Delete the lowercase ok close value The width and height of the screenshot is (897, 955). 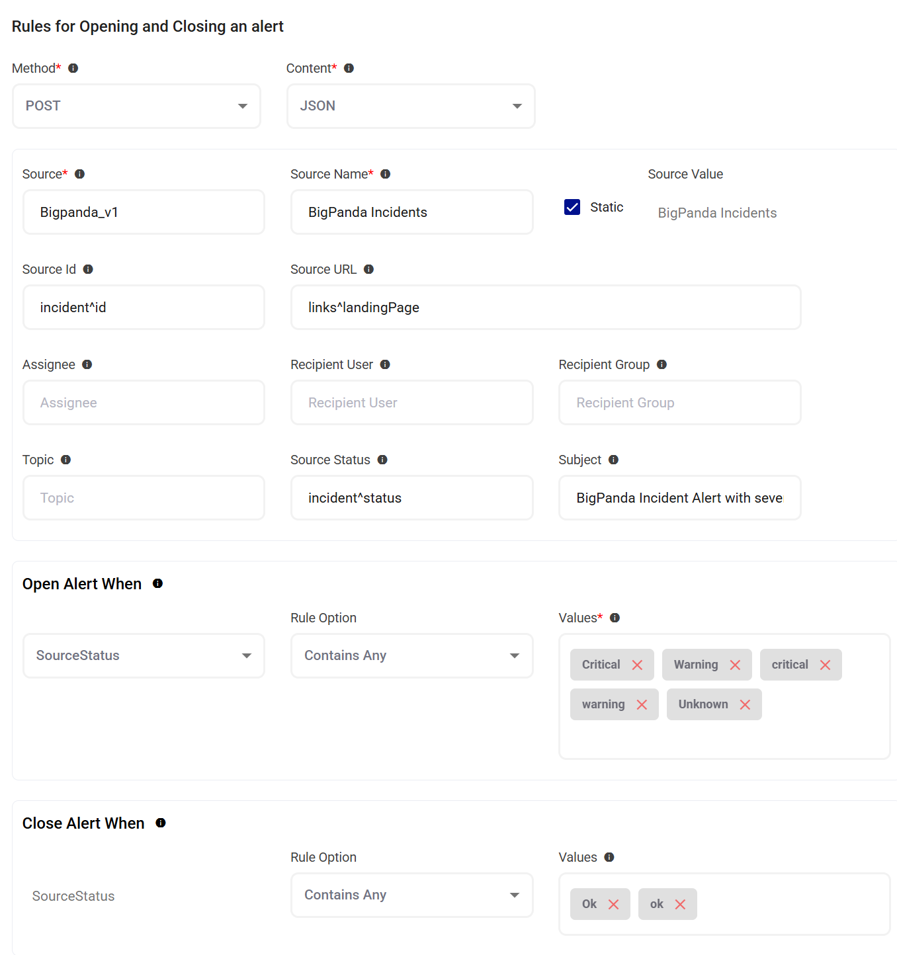click(680, 905)
